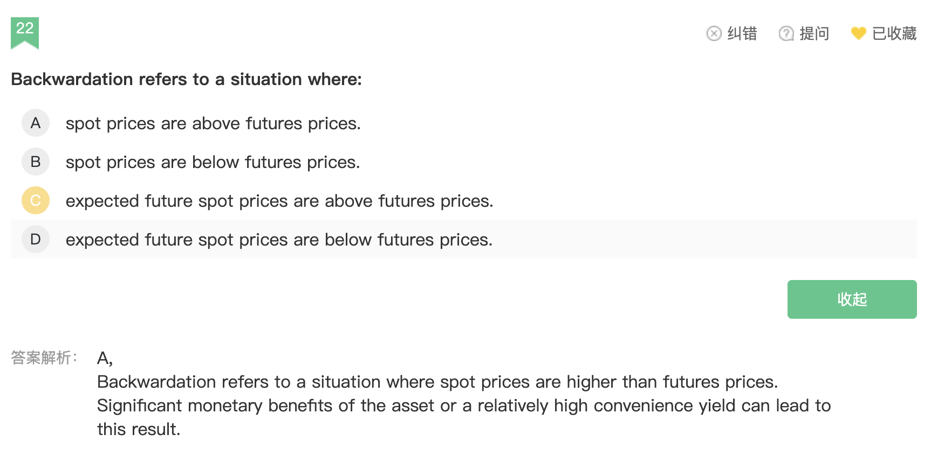The width and height of the screenshot is (931, 476).
Task: Select highlighted option C circle
Action: [36, 201]
